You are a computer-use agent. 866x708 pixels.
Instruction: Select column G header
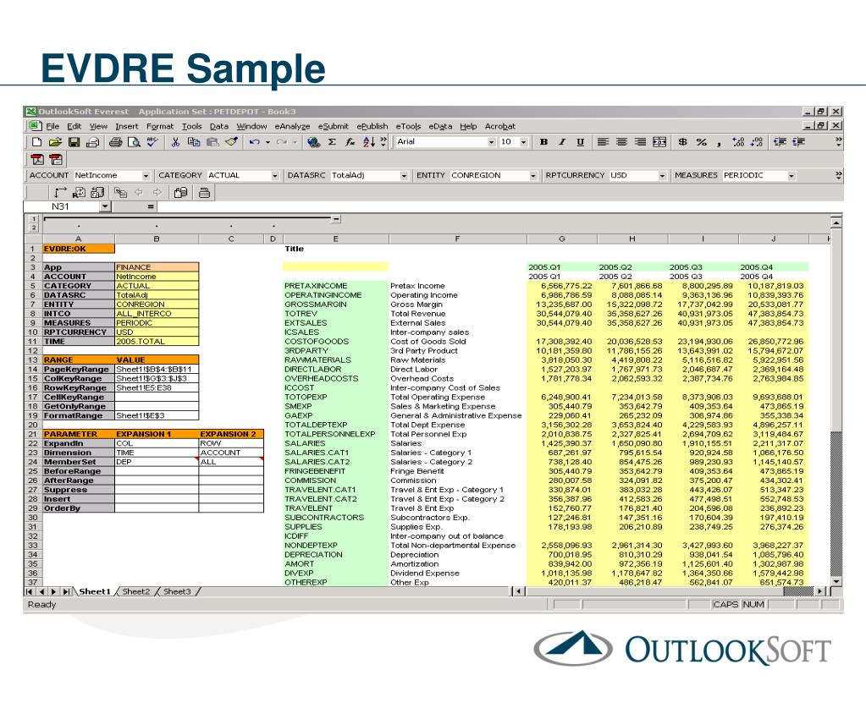click(x=562, y=239)
